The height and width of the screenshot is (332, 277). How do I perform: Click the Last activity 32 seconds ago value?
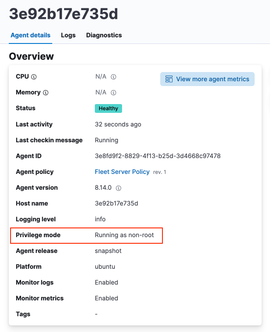click(x=118, y=124)
